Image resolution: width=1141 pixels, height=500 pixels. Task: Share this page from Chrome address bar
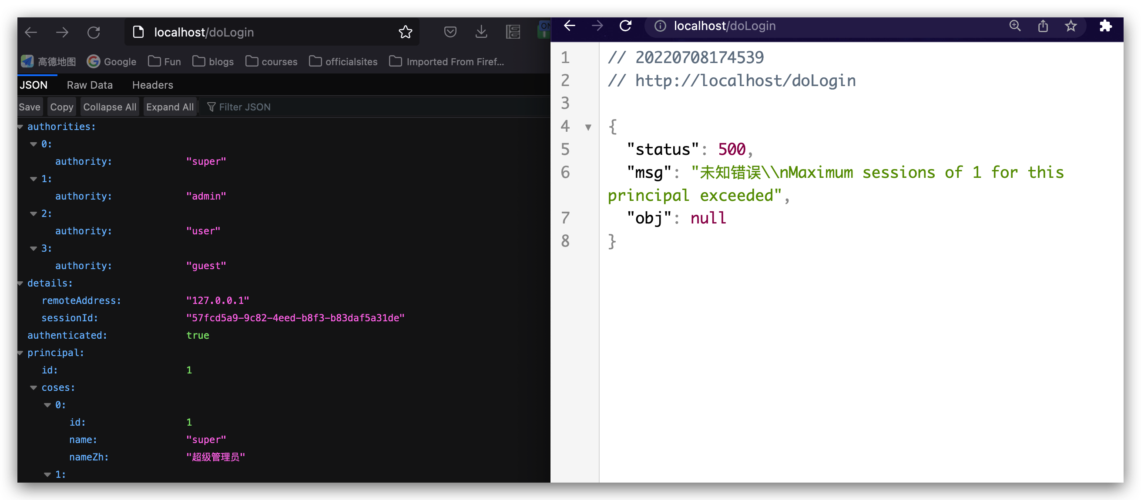click(x=1043, y=26)
